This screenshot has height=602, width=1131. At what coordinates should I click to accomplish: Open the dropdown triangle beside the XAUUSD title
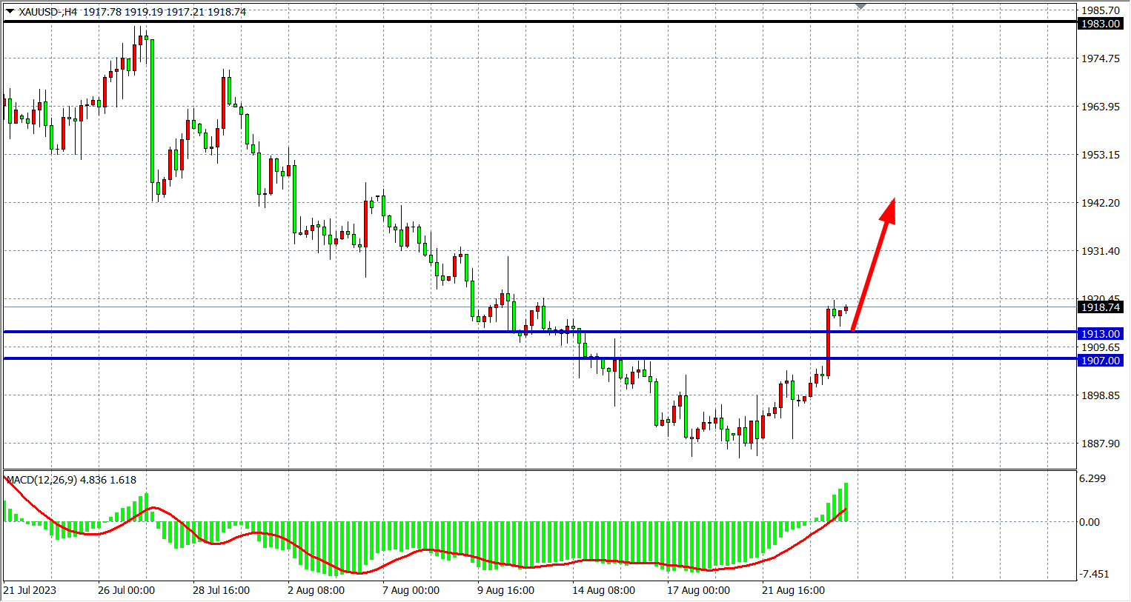point(10,11)
